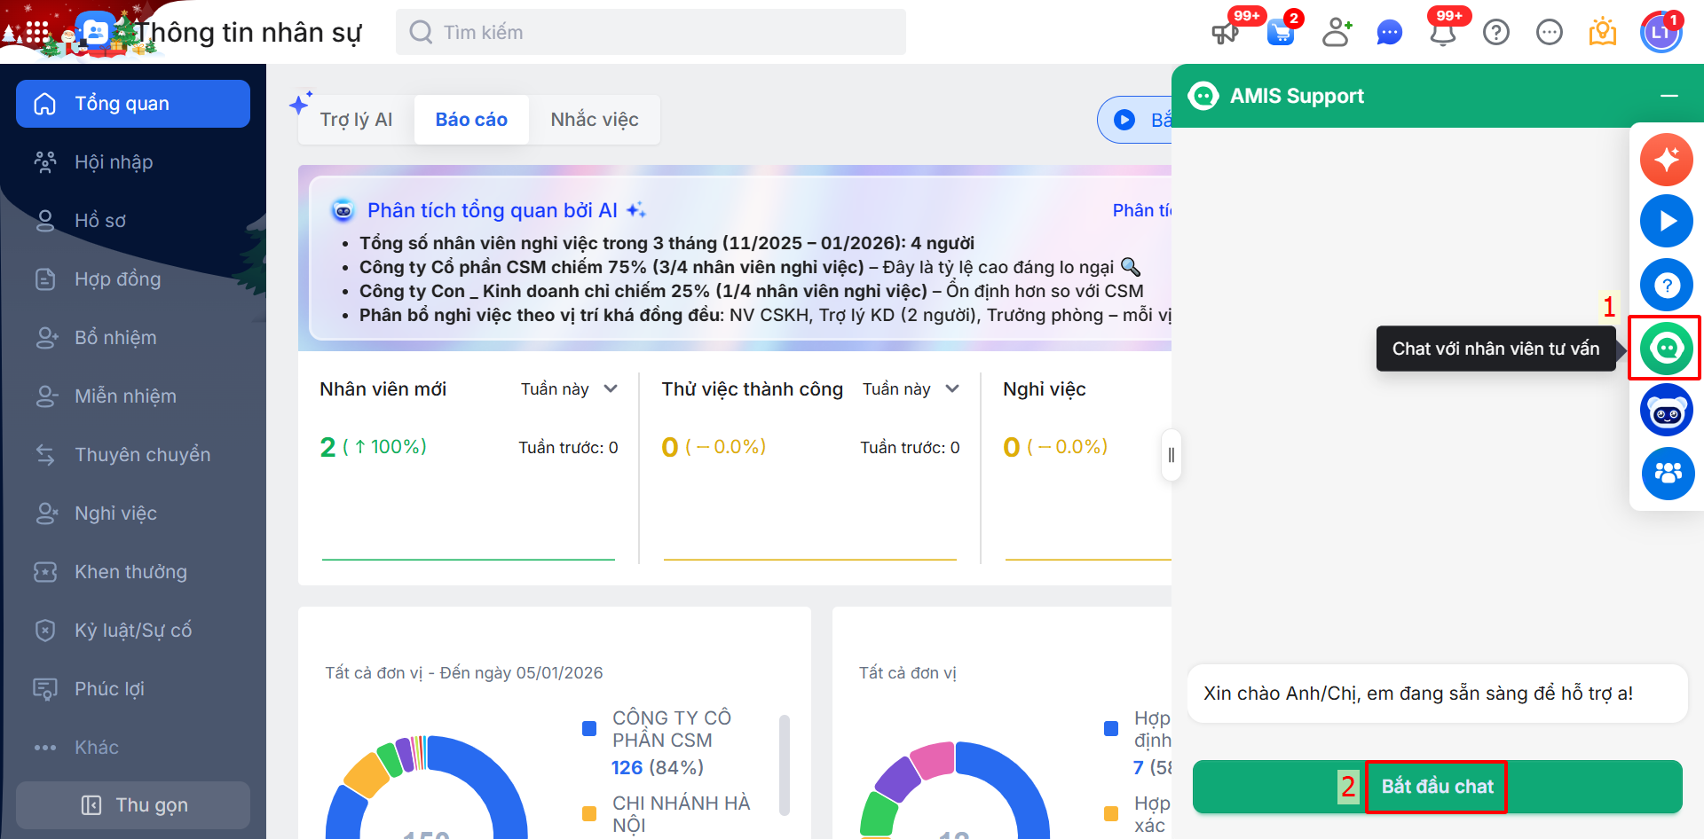Click the 126 (84%) value link

(657, 767)
